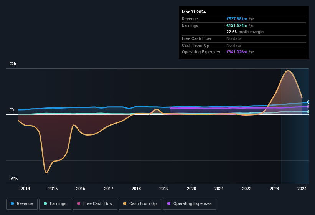Select the 2014 label on the x-axis
Image resolution: width=315 pixels, height=215 pixels.
[x=25, y=189]
